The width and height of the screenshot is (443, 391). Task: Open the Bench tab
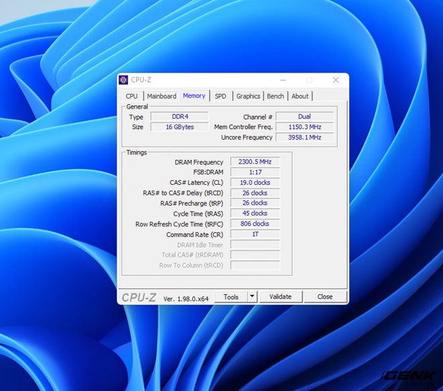tap(275, 96)
